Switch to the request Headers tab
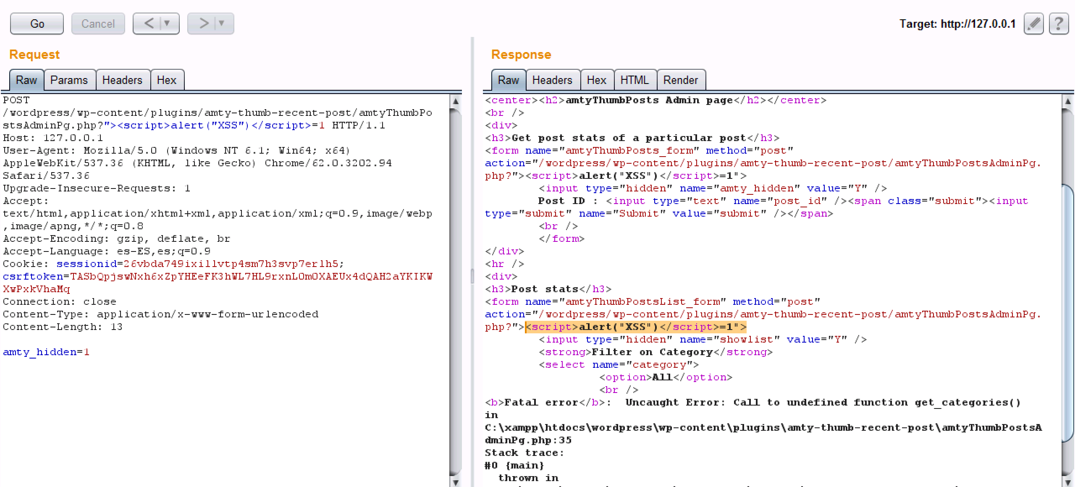This screenshot has height=487, width=1075. [122, 80]
